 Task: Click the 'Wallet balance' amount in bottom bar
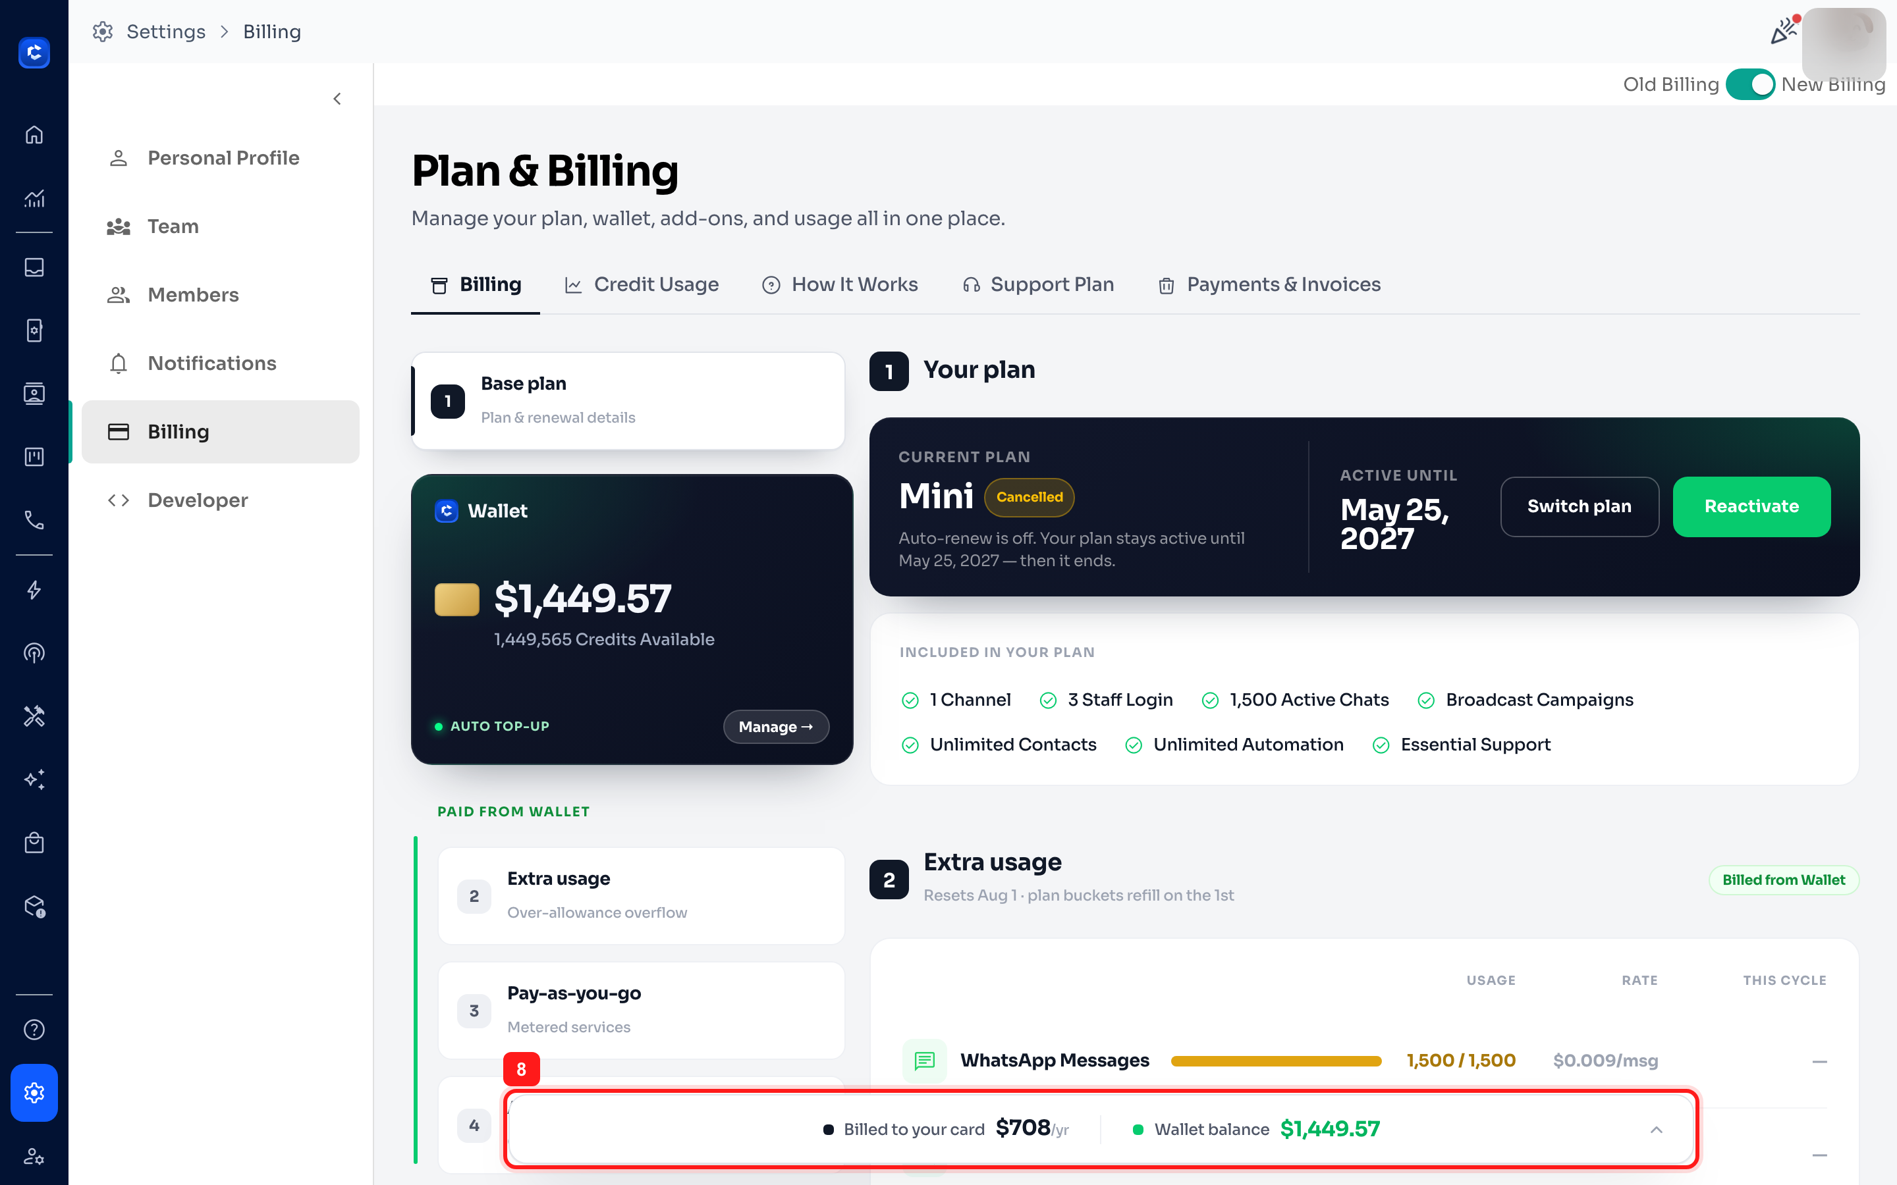tap(1331, 1128)
